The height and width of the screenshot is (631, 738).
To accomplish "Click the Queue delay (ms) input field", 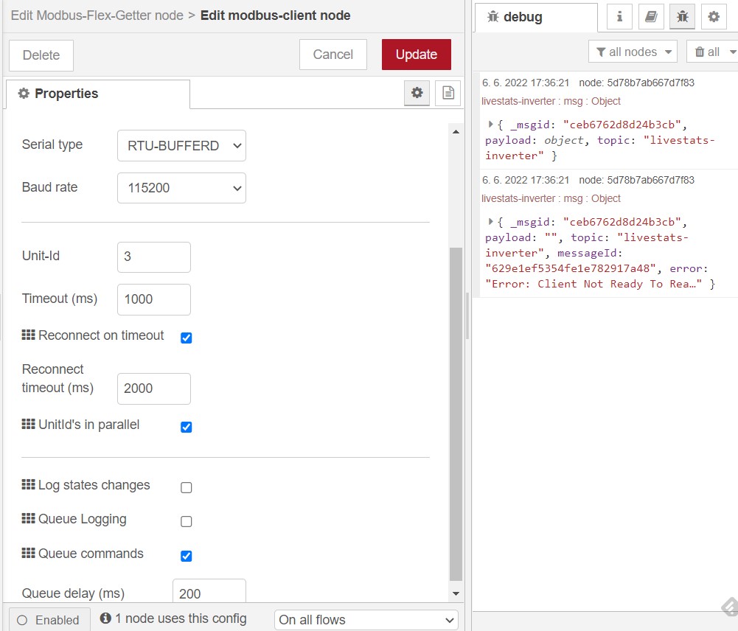I will 209,592.
